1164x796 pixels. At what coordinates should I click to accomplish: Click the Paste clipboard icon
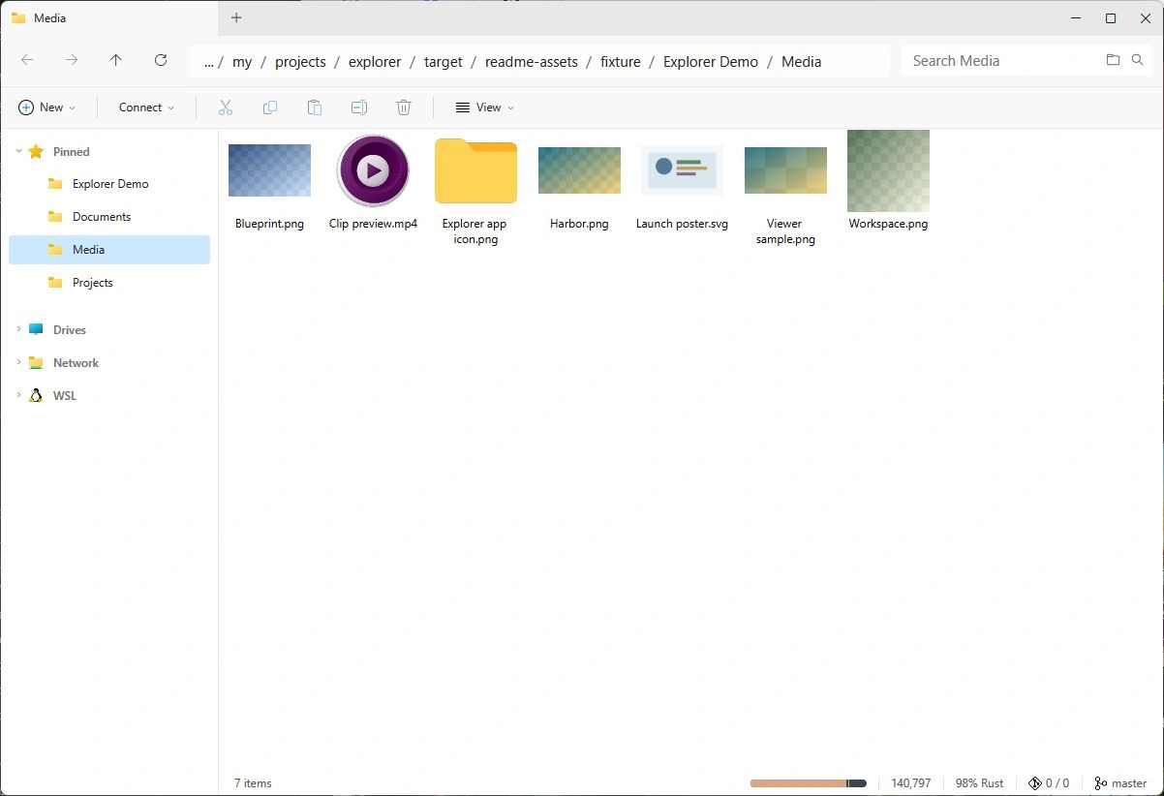(315, 107)
